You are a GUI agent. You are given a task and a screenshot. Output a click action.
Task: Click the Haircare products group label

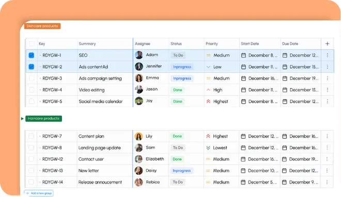(43, 119)
